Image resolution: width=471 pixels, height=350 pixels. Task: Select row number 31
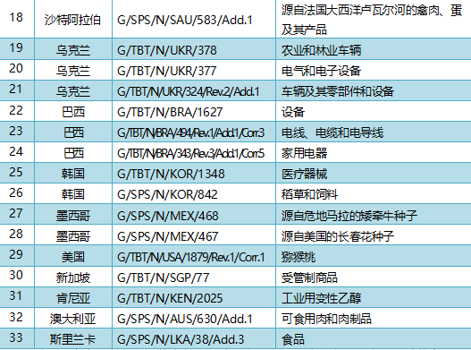click(17, 297)
